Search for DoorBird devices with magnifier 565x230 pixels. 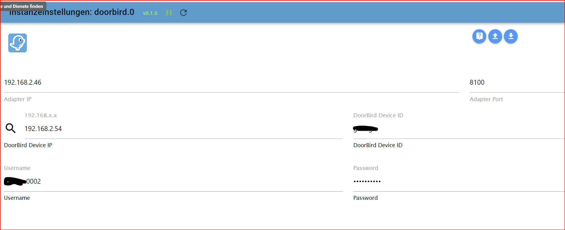click(x=10, y=128)
